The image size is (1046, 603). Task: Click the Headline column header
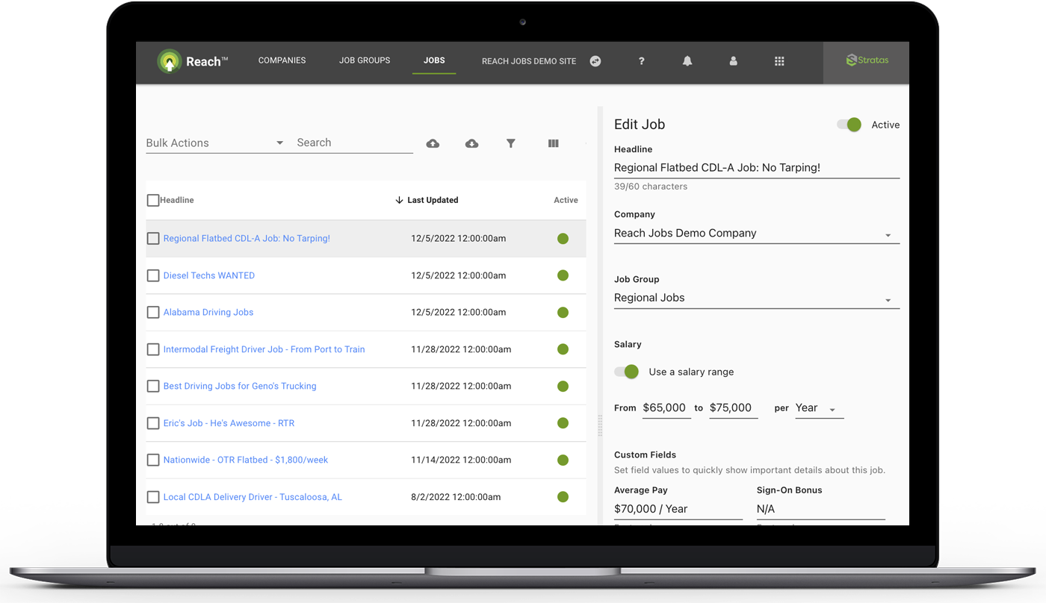177,200
